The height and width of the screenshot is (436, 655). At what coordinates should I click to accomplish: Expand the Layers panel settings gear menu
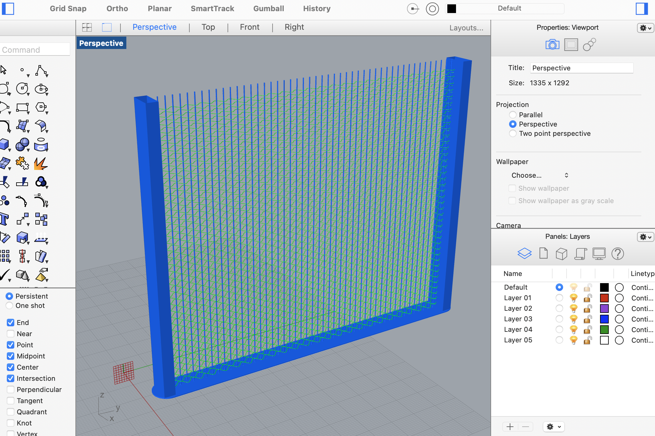(645, 236)
